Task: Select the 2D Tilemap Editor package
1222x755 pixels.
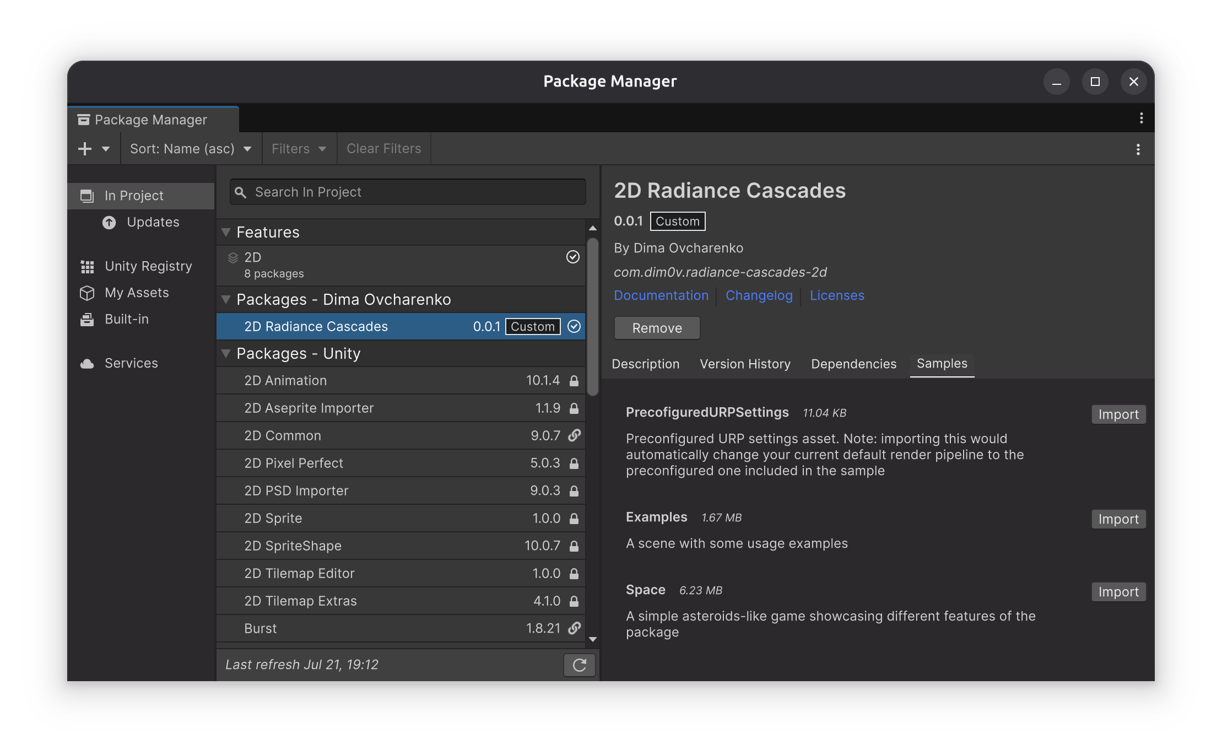Action: click(x=401, y=574)
